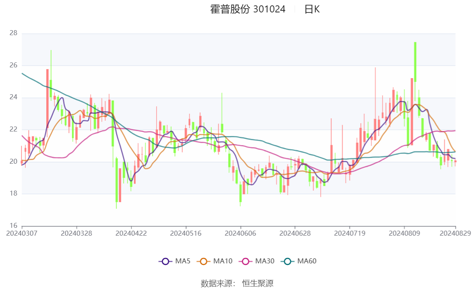Click the x-axis date label 20240719
This screenshot has width=474, height=289.
tap(350, 233)
